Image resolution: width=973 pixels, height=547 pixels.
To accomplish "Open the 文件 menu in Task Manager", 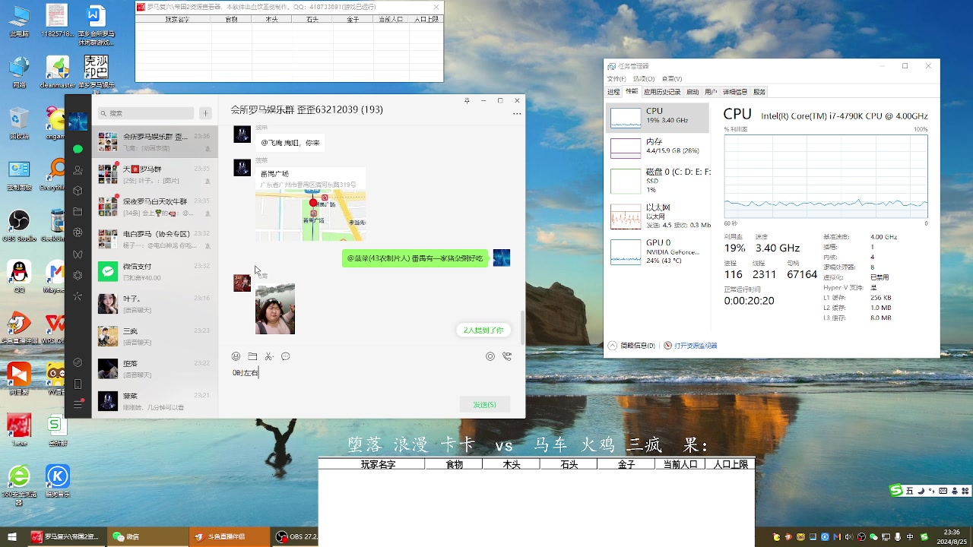I will pyautogui.click(x=616, y=78).
